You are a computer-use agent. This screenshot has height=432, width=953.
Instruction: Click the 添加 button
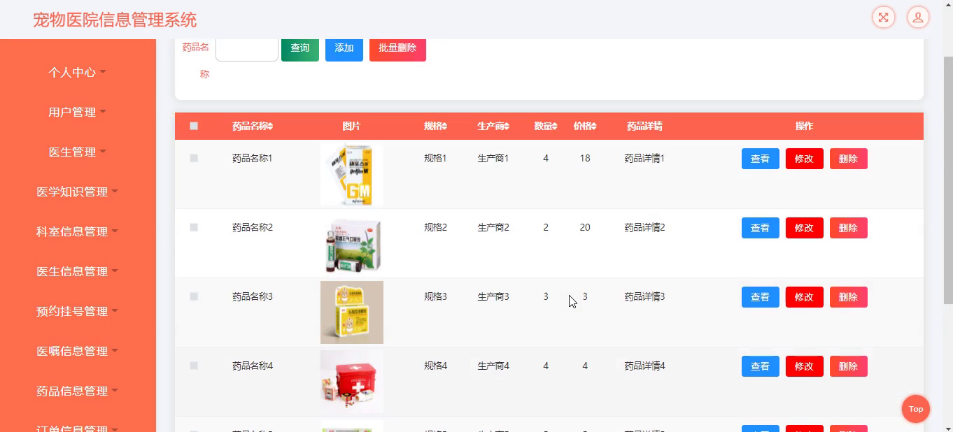pyautogui.click(x=344, y=48)
